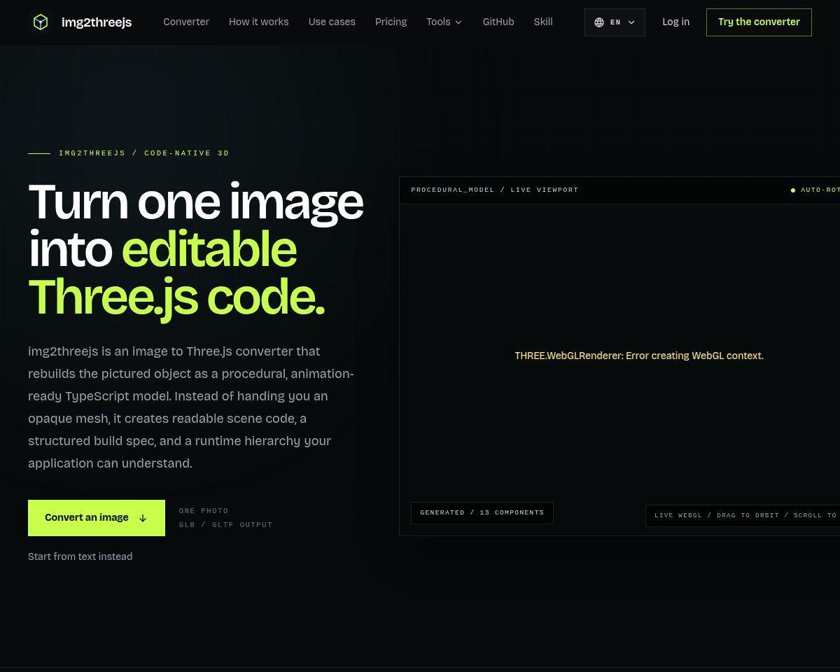Open the Tools dropdown menu
This screenshot has width=840, height=672.
444,22
